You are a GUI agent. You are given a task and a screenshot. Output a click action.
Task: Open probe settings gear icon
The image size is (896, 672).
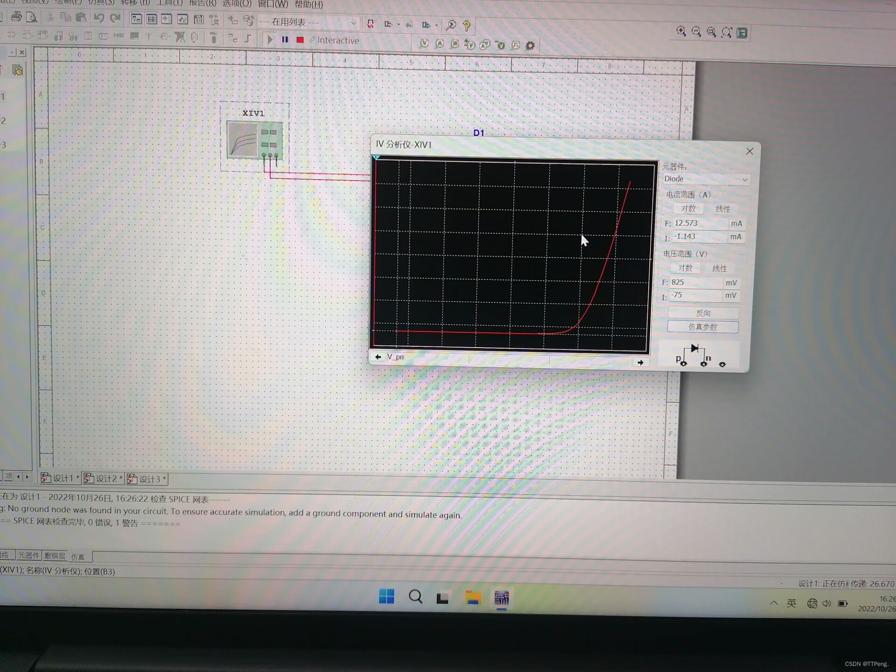coord(530,46)
